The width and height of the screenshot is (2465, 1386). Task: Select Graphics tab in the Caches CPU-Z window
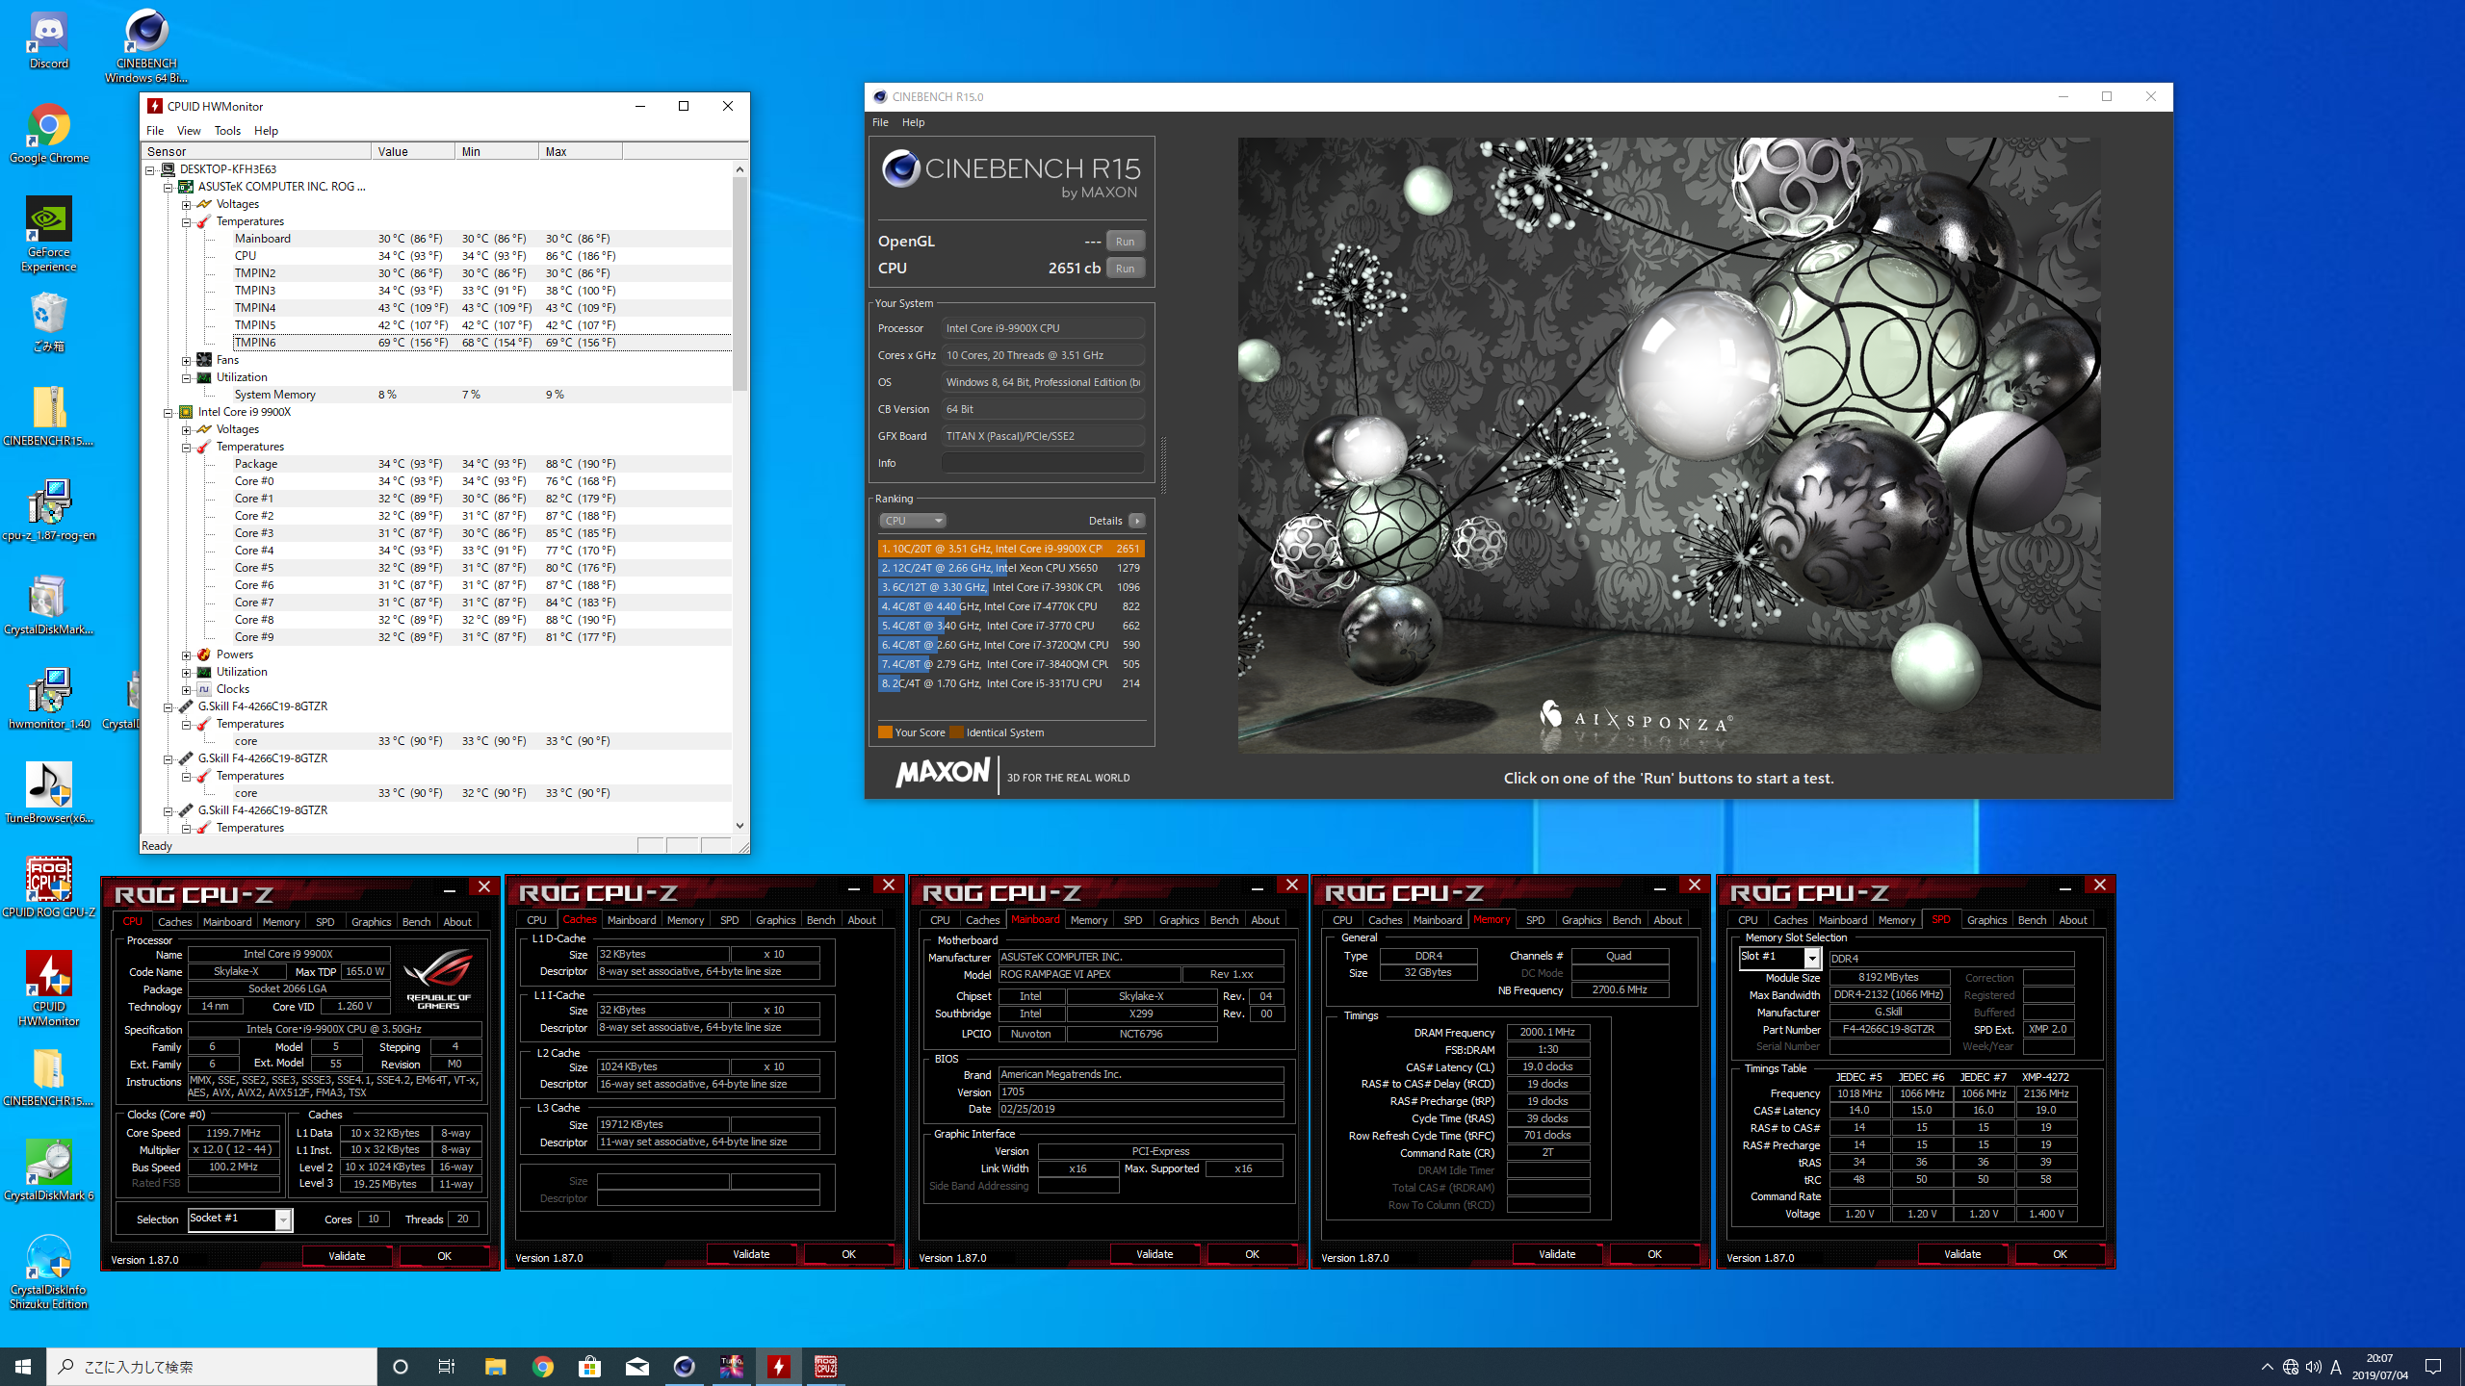775,920
